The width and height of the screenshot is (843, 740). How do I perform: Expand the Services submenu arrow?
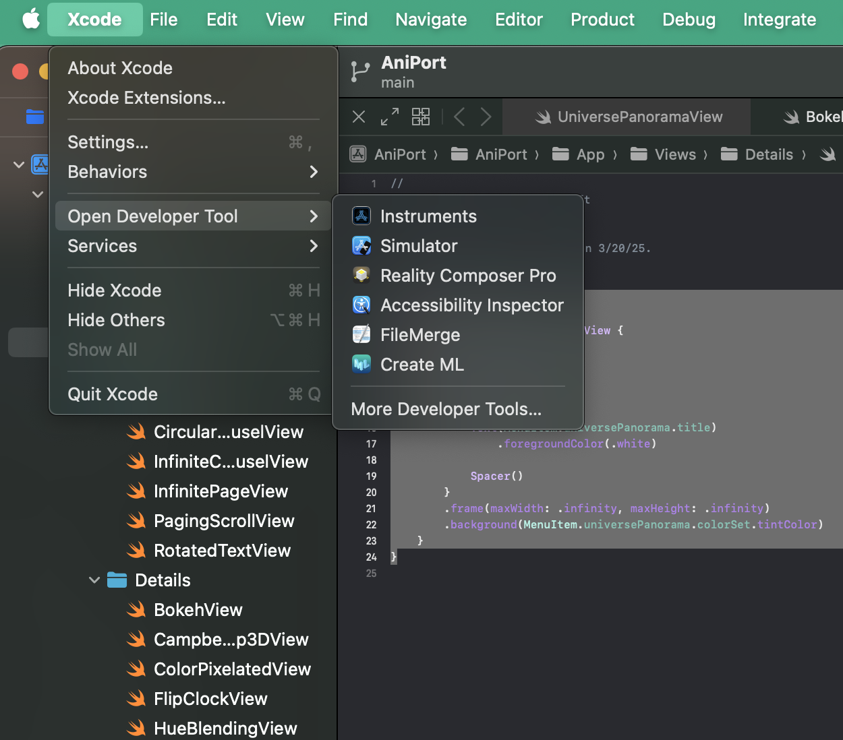[314, 246]
